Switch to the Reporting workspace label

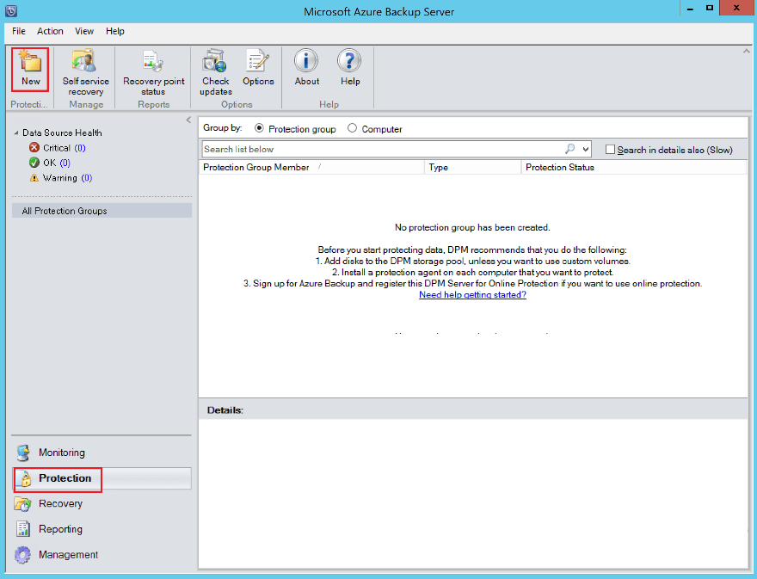(x=60, y=529)
